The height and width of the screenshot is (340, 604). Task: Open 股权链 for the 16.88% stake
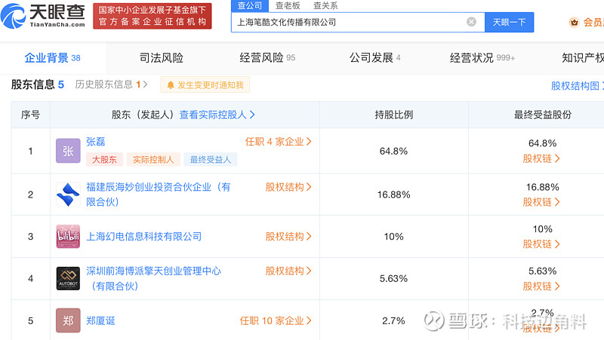point(541,202)
